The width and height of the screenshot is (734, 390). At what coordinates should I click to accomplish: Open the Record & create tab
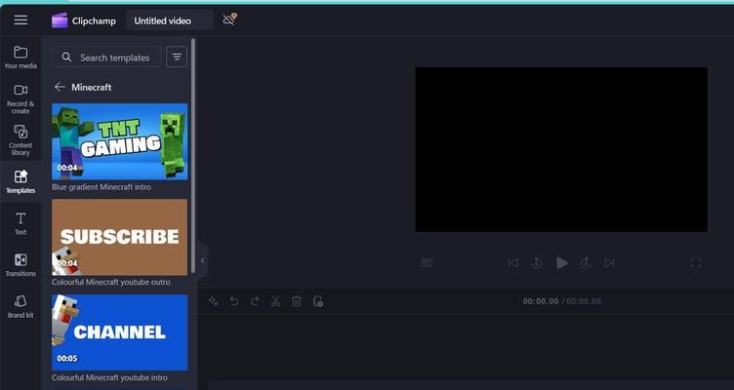pos(20,99)
